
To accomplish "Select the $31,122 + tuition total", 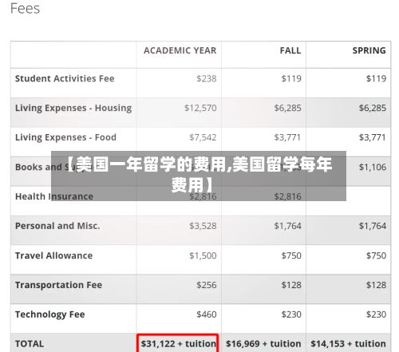I will [x=179, y=344].
